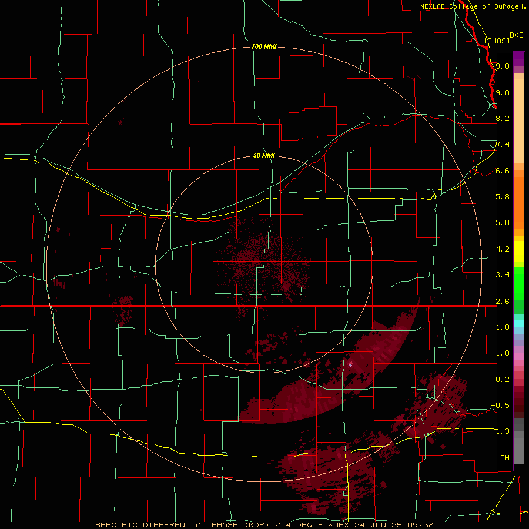The height and width of the screenshot is (529, 529).
Task: Click the cyan segment of the color bar
Action: [519, 323]
